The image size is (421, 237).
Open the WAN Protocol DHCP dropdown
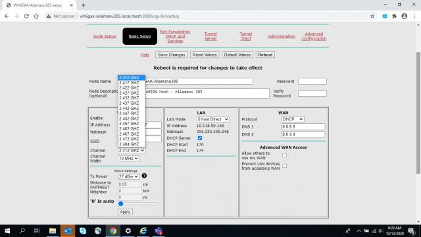coord(292,119)
